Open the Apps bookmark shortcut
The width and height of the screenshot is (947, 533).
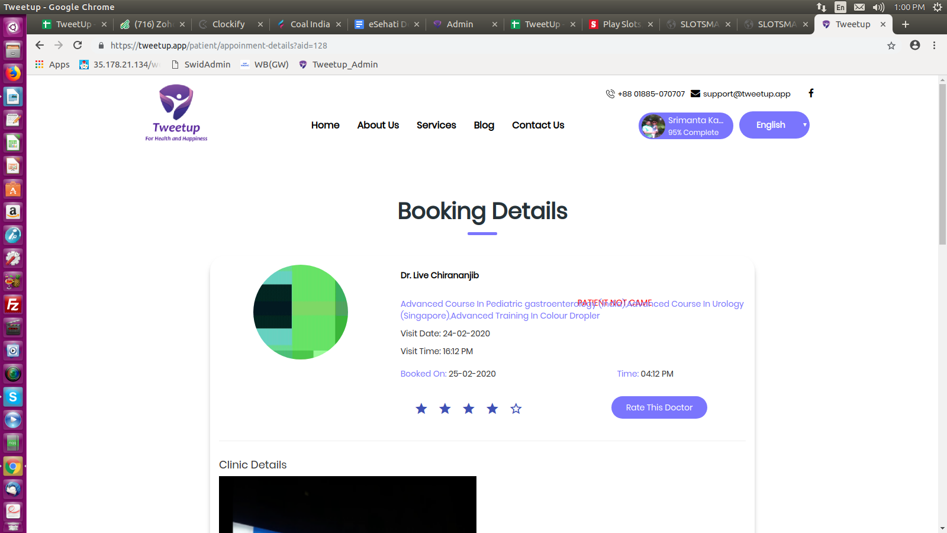[x=53, y=65]
